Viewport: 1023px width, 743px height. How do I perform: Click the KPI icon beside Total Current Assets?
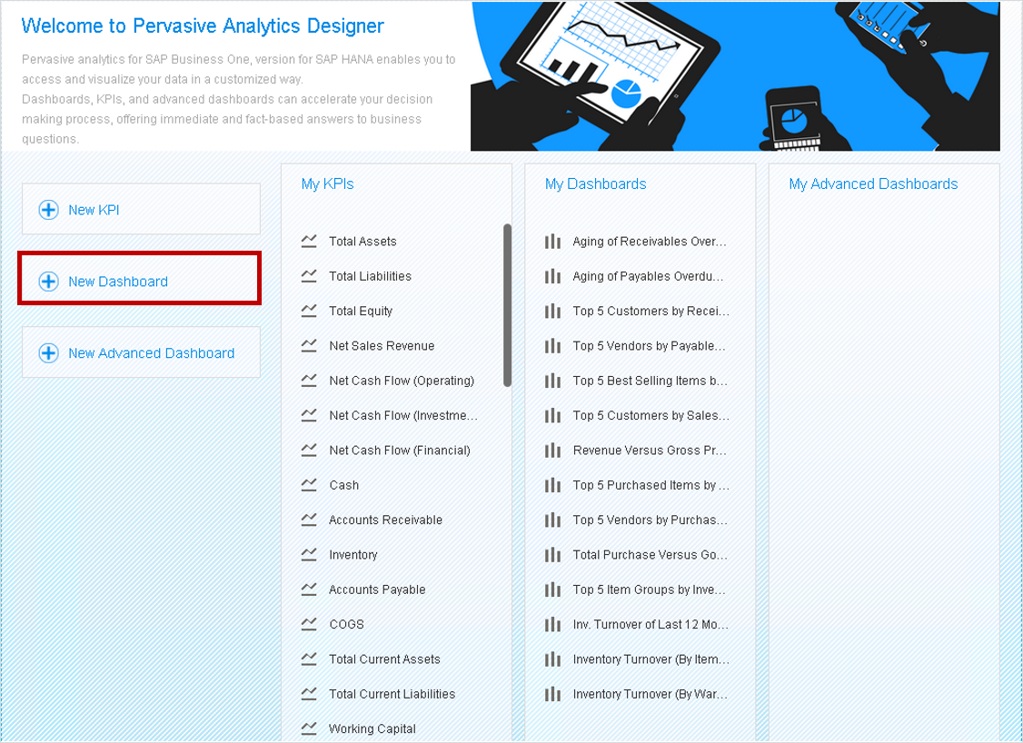[x=309, y=659]
